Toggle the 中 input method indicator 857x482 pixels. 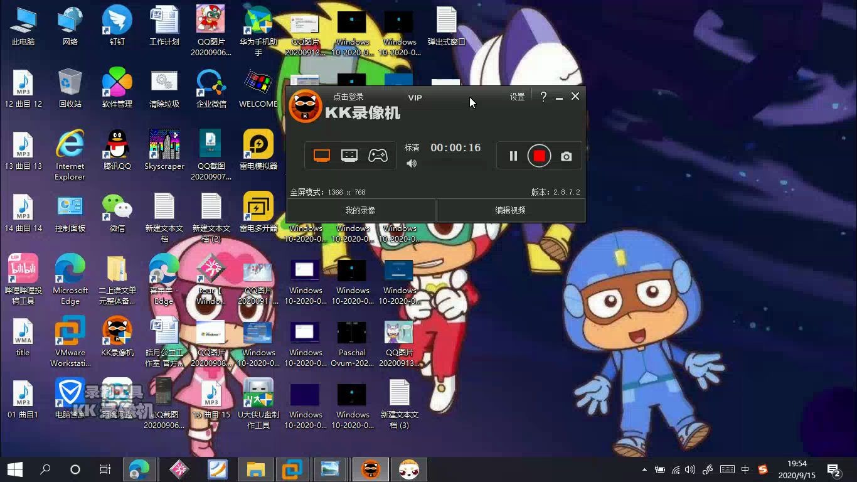(745, 469)
